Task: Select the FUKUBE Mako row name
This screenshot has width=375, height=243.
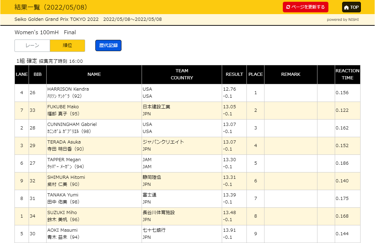Action: (63, 107)
